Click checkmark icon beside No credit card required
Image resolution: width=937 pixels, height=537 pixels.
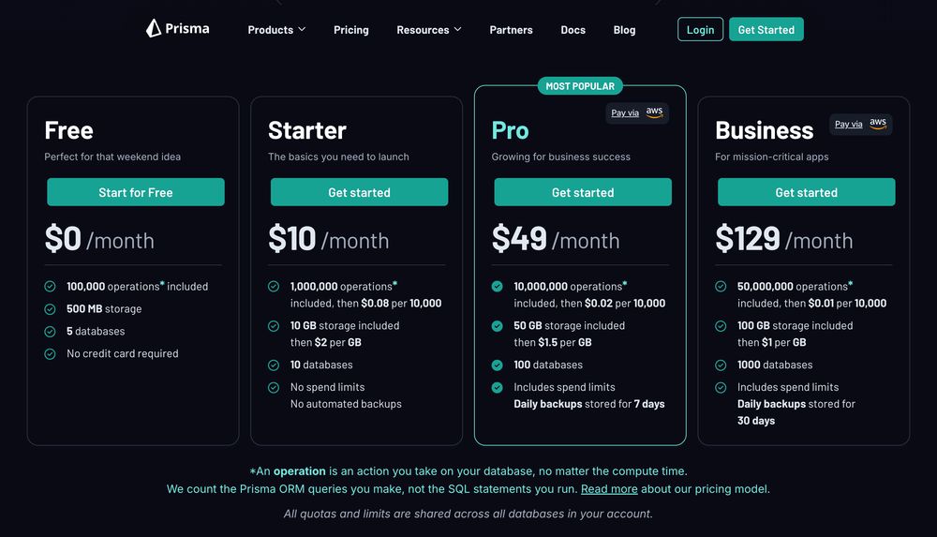click(x=50, y=354)
